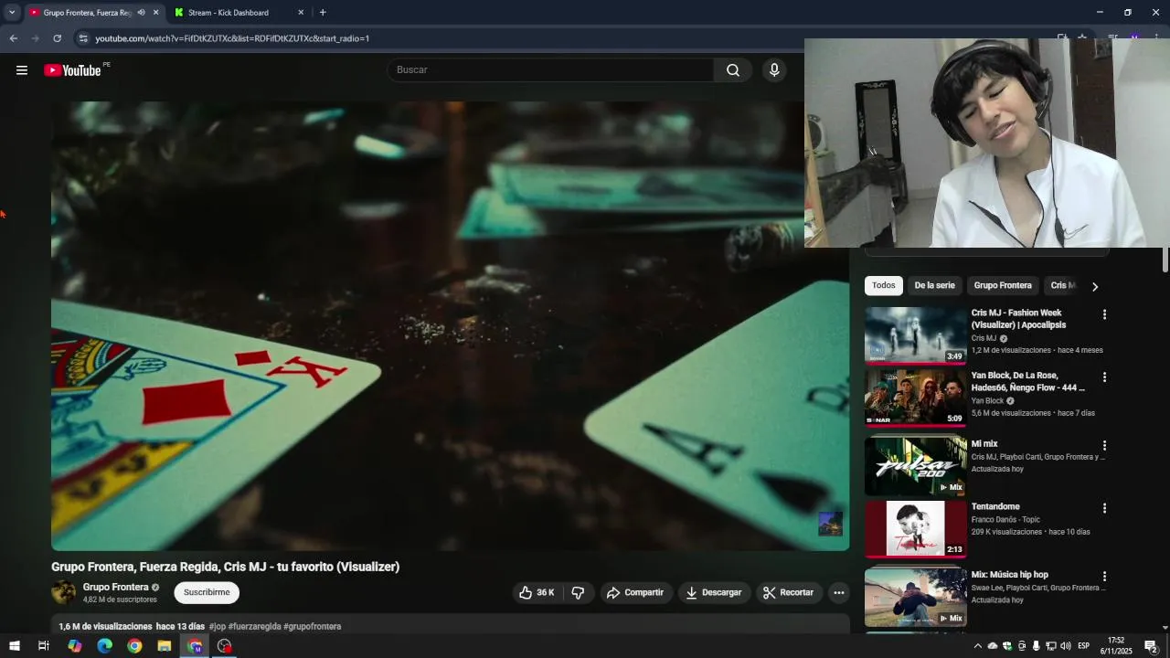Open Google Chrome from taskbar
Image resolution: width=1170 pixels, height=658 pixels.
(x=134, y=646)
